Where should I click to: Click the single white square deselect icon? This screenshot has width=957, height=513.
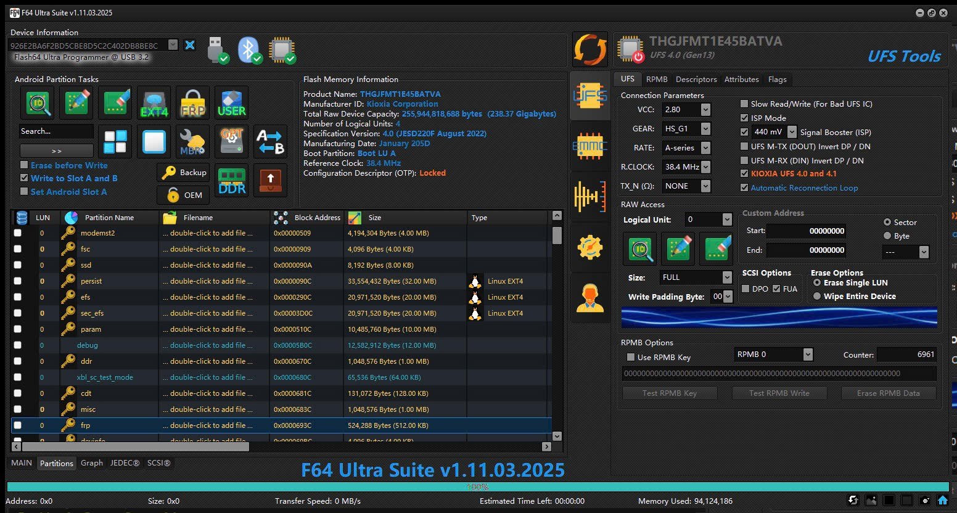tap(154, 141)
